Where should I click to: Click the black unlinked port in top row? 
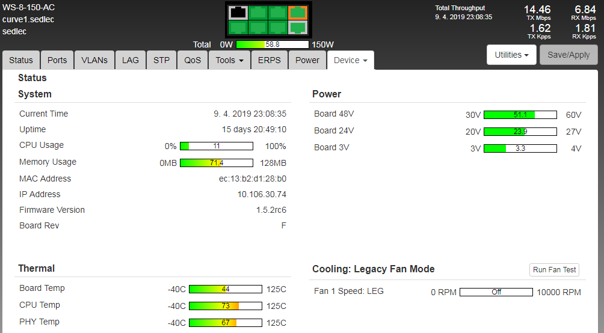tap(239, 12)
